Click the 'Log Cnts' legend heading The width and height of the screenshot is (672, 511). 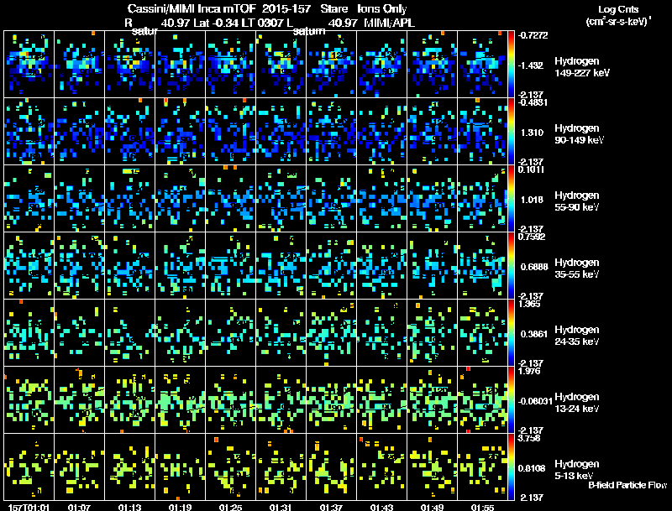click(618, 9)
